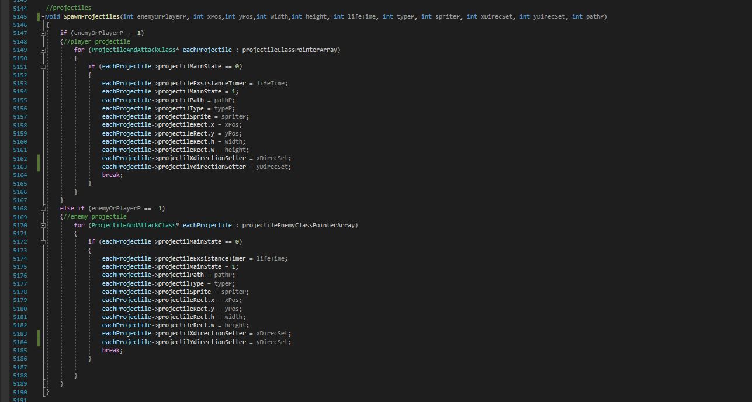This screenshot has width=752, height=402.
Task: Click the //projectiles comment on line 5144
Action: click(68, 8)
